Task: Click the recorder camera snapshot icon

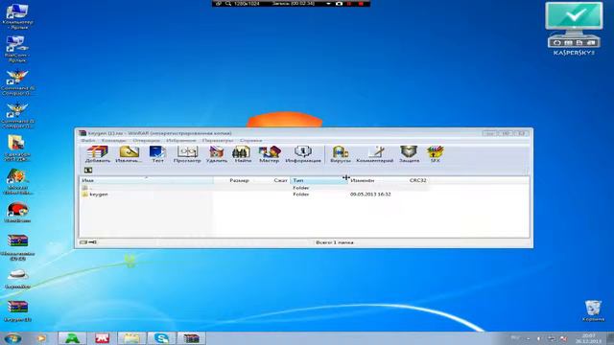Action: 339,4
